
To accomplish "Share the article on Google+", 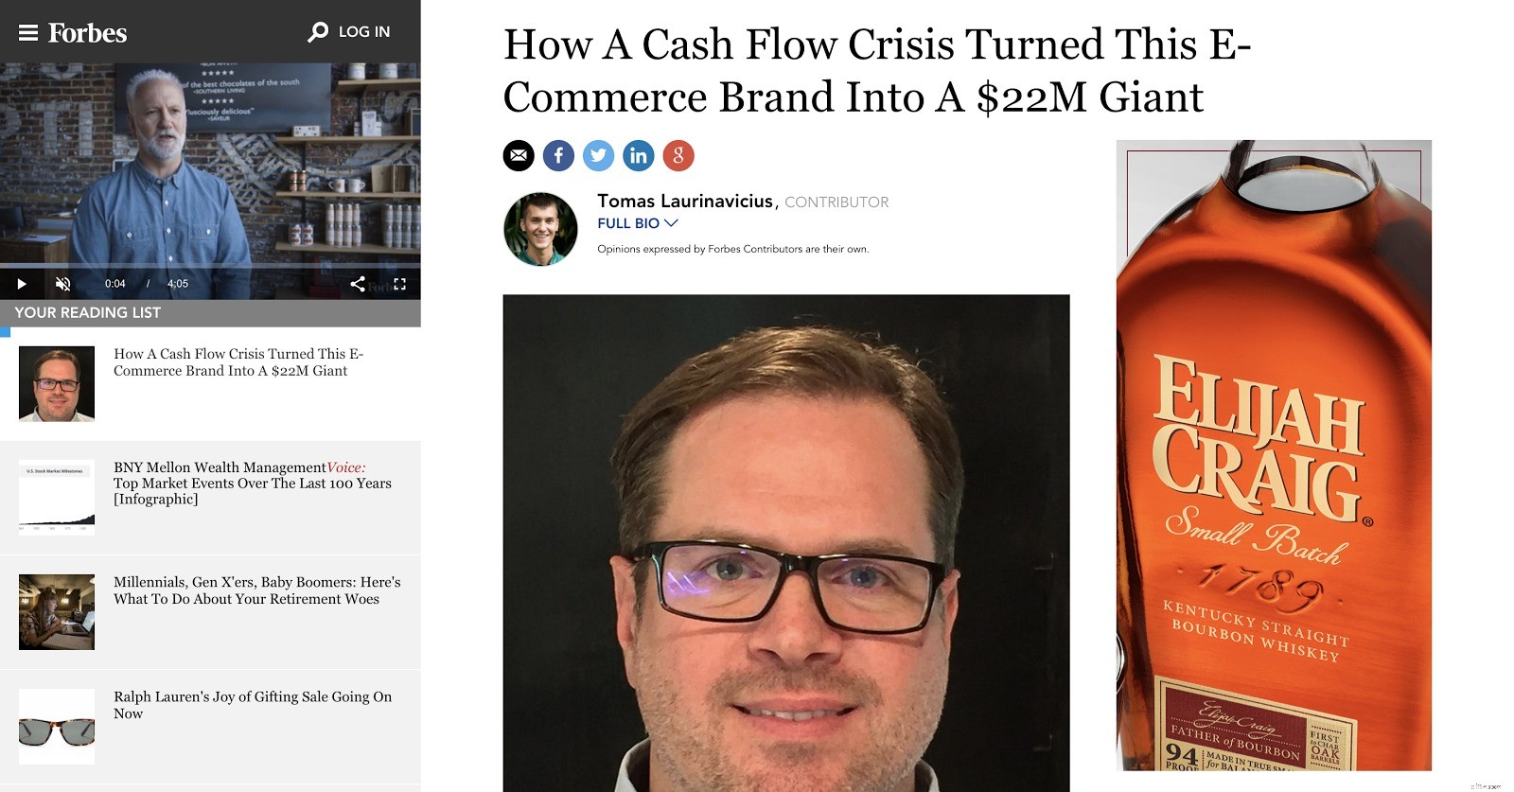I will click(678, 155).
